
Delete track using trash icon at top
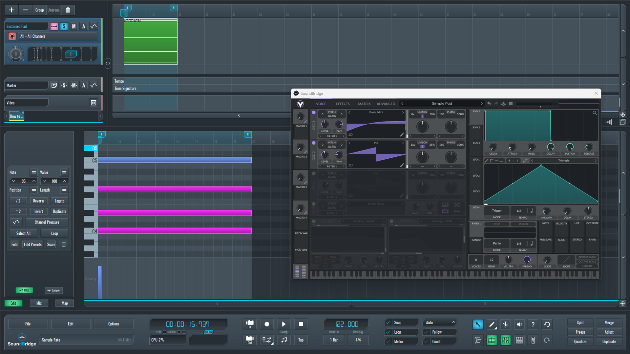[x=68, y=10]
